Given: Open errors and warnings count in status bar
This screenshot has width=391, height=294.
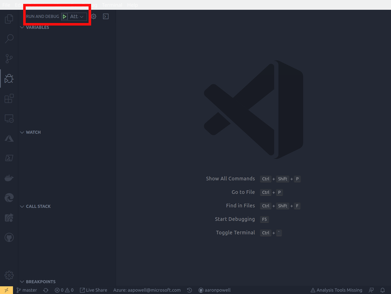Looking at the screenshot, I should (64, 290).
